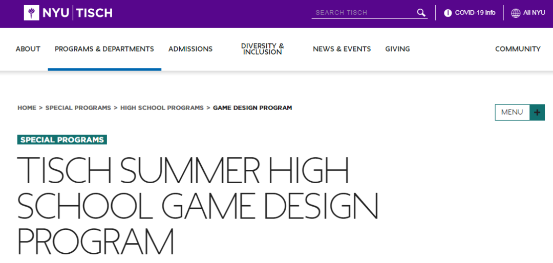Go to the Admissions section

[190, 49]
